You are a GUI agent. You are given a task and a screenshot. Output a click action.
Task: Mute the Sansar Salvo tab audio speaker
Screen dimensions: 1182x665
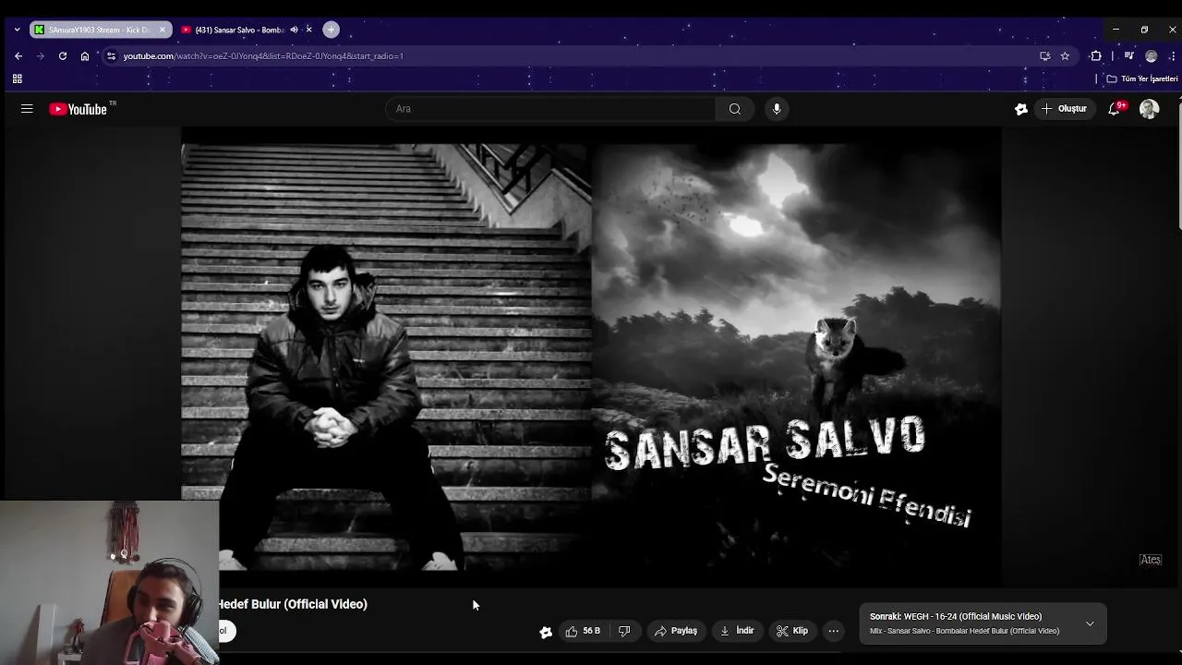294,30
